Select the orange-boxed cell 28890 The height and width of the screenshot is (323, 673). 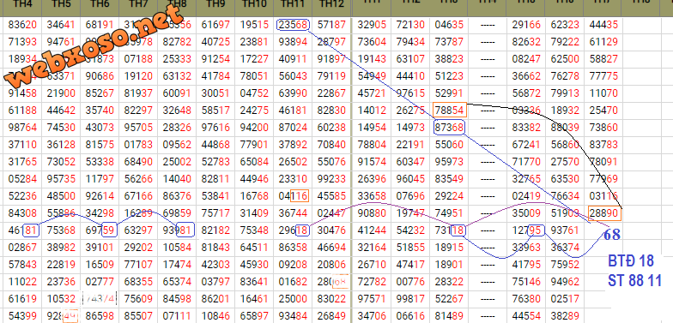pos(604,213)
